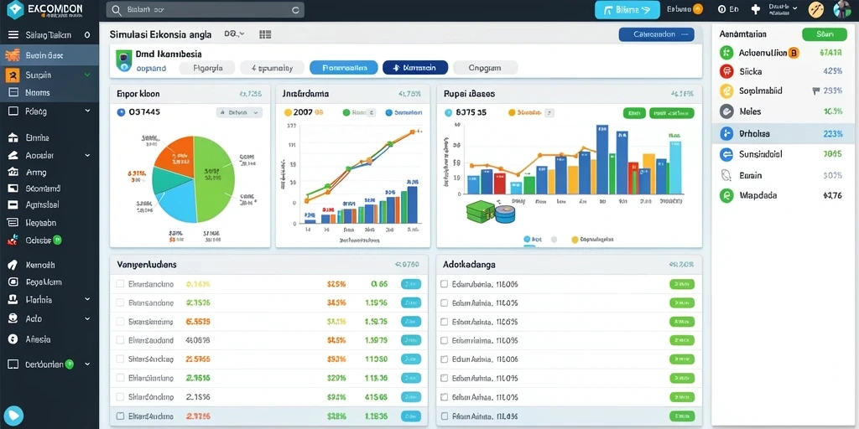Click into the top search field
The width and height of the screenshot is (859, 429).
[x=206, y=10]
